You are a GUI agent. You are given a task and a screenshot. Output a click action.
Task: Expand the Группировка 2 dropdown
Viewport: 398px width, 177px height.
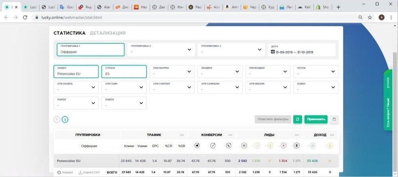161,49
